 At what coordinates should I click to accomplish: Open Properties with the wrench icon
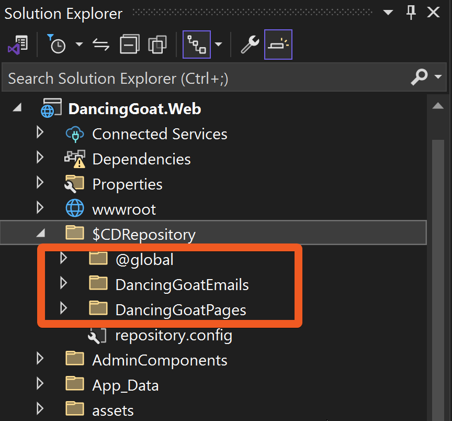(250, 45)
